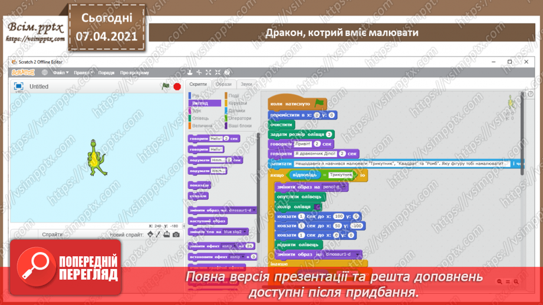Screen dimensions: 543x305
Task: Click the dinosaur sprite on the stage
Action: pos(96,158)
